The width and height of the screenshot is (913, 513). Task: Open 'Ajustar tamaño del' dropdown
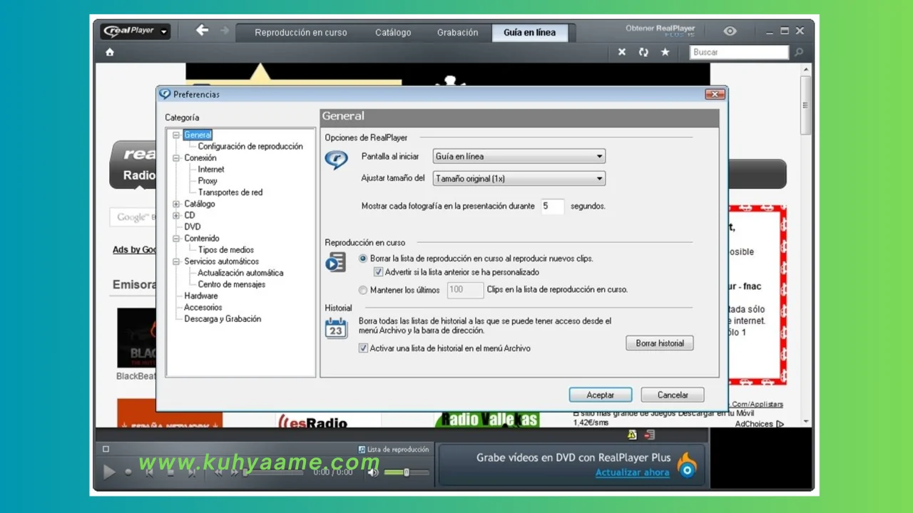pos(519,179)
